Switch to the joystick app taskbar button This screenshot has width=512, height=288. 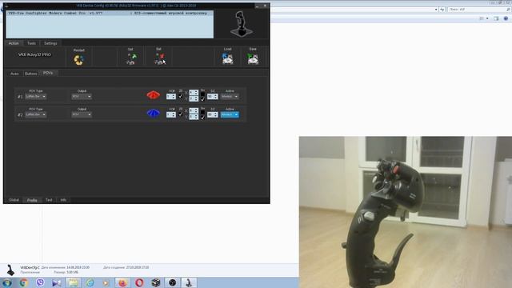tap(189, 282)
